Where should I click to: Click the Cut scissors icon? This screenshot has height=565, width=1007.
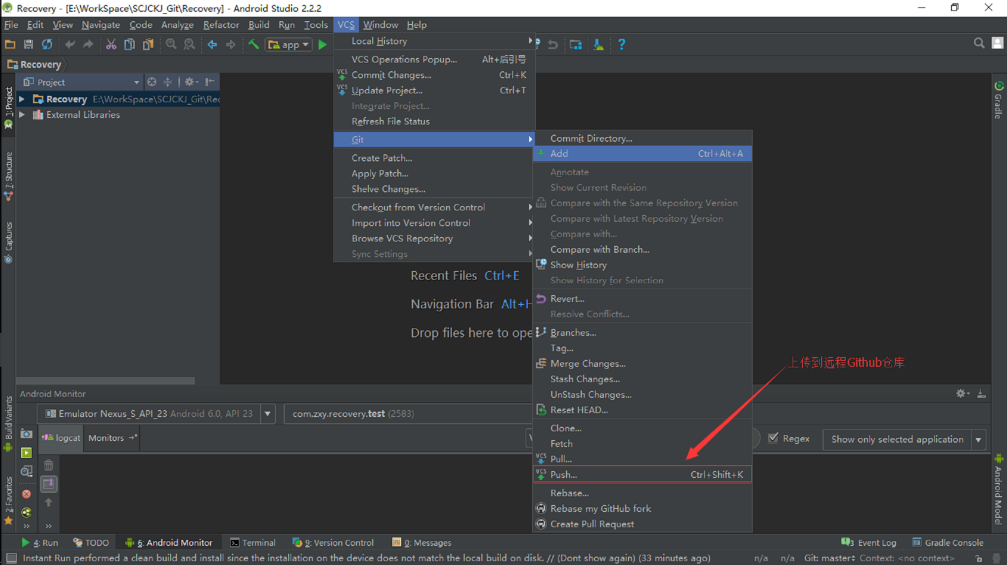[x=111, y=44]
